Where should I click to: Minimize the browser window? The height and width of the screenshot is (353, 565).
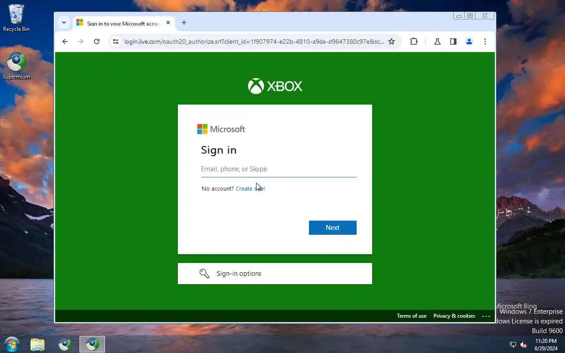459,15
